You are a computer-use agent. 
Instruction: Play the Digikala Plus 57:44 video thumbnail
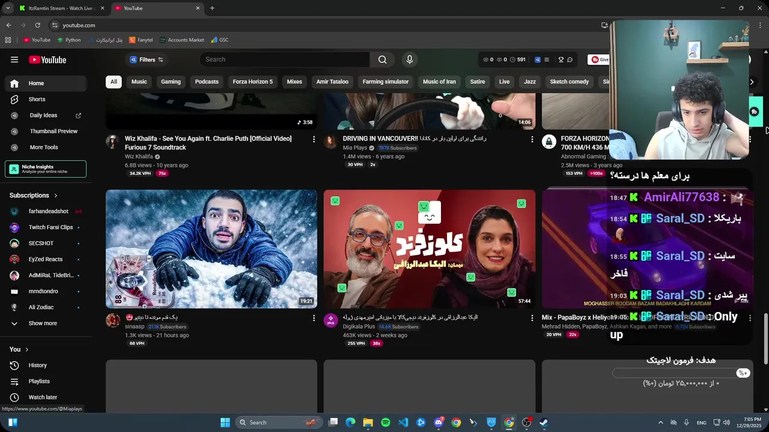(430, 249)
